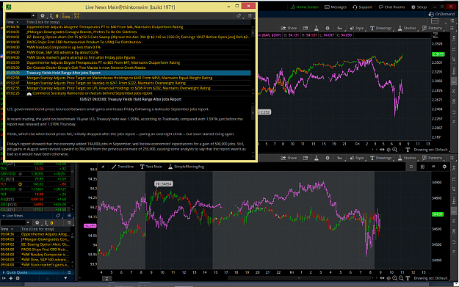
Task: Open the Drawings menu on upper chart
Action: (380, 28)
